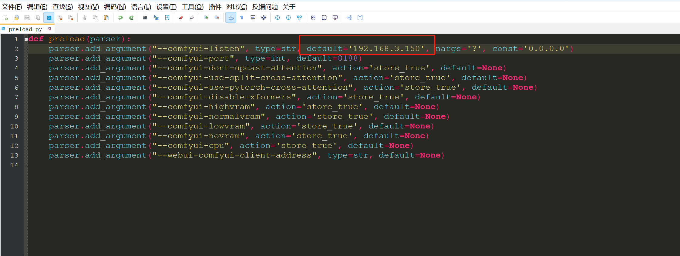Click '--comfyui-lowvram' string
This screenshot has height=256, width=680.
pyautogui.click(x=201, y=126)
